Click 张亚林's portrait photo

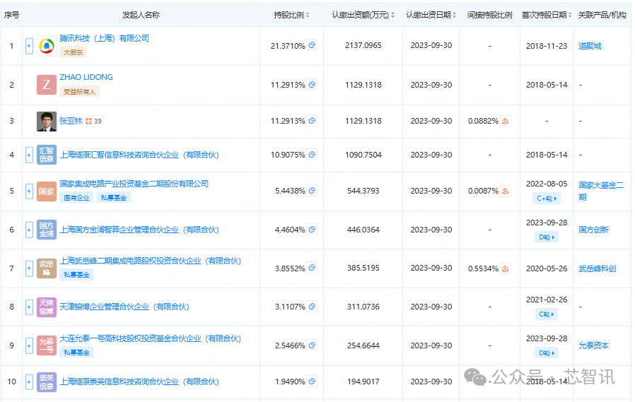pos(47,122)
